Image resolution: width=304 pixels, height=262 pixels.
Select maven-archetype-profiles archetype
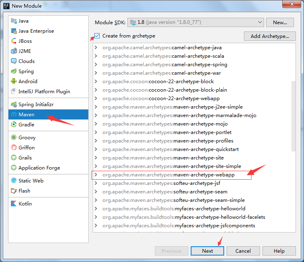tap(168, 141)
